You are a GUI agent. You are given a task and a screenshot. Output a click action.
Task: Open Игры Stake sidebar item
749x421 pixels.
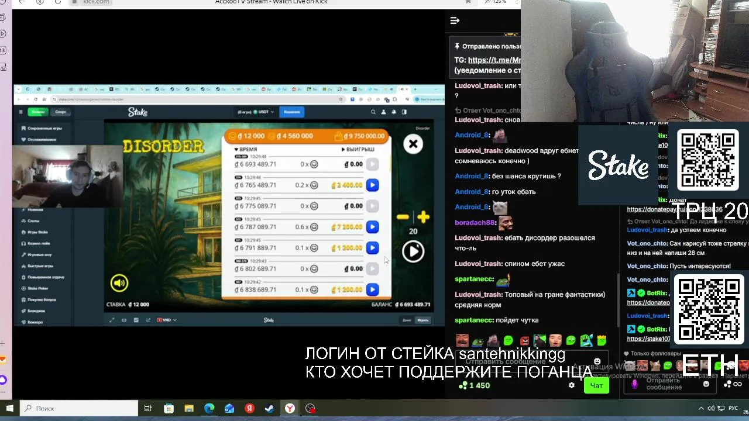[x=37, y=232]
